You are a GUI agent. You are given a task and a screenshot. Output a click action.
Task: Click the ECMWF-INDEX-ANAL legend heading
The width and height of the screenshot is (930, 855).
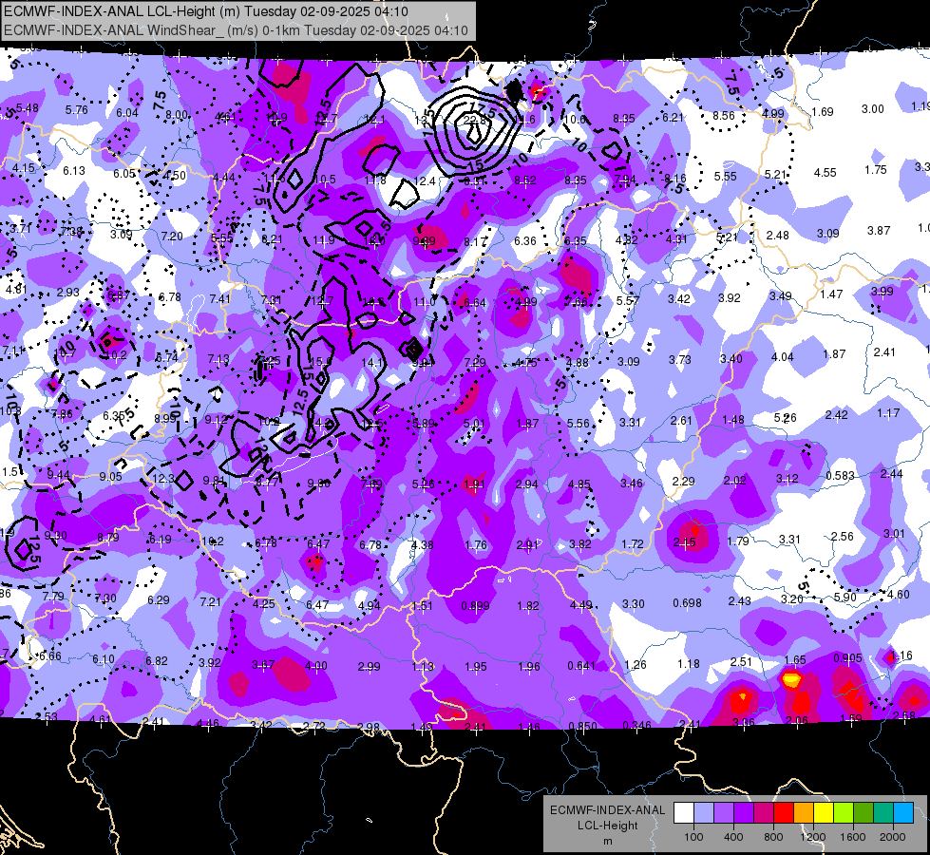(607, 810)
